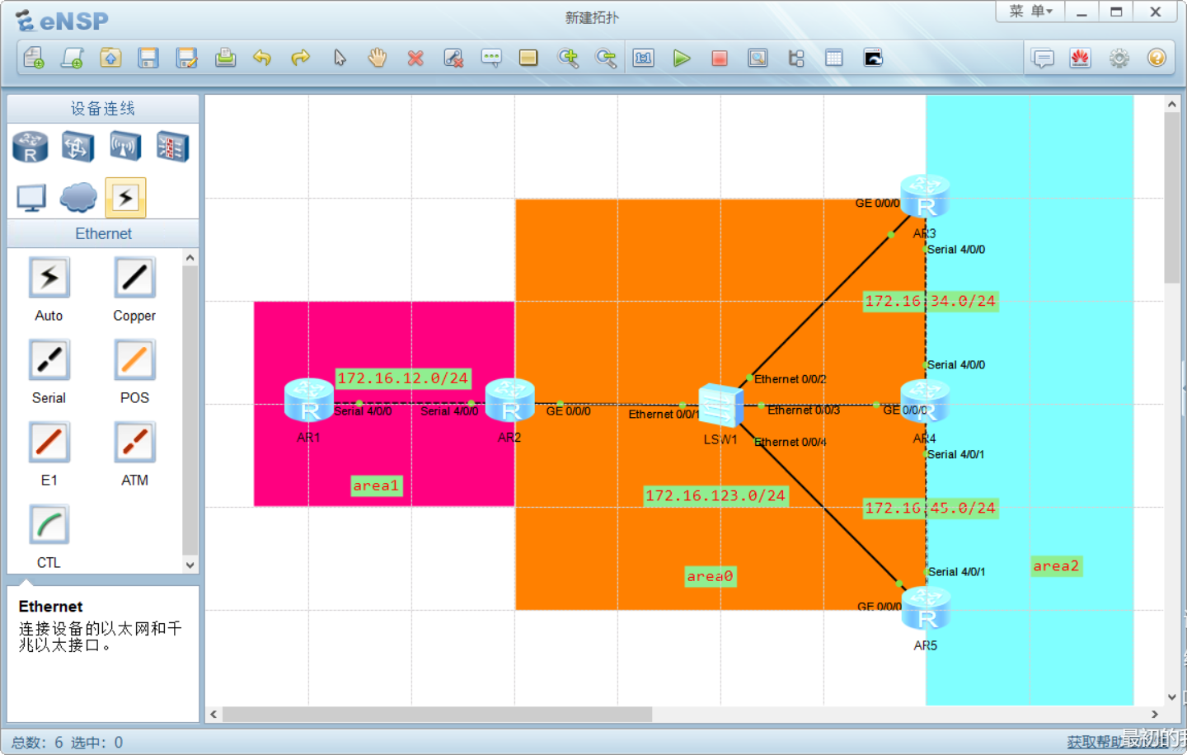Click the 172.16.45.0/24 network label
The image size is (1187, 755).
pyautogui.click(x=931, y=508)
